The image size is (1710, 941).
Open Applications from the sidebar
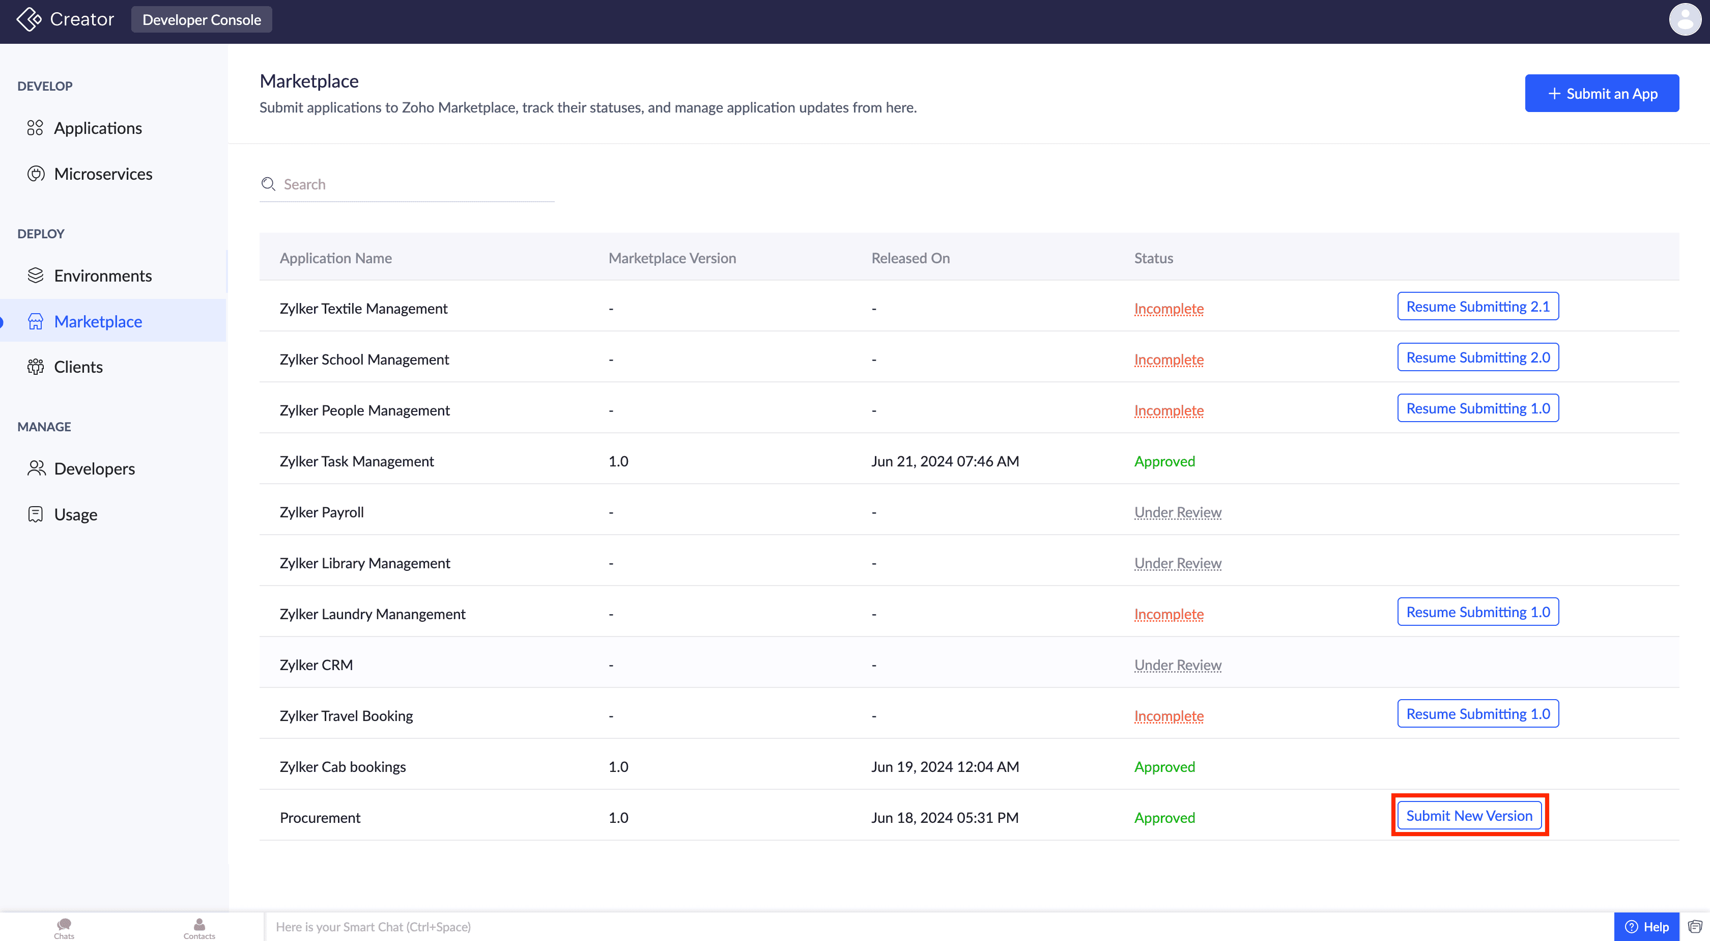98,127
